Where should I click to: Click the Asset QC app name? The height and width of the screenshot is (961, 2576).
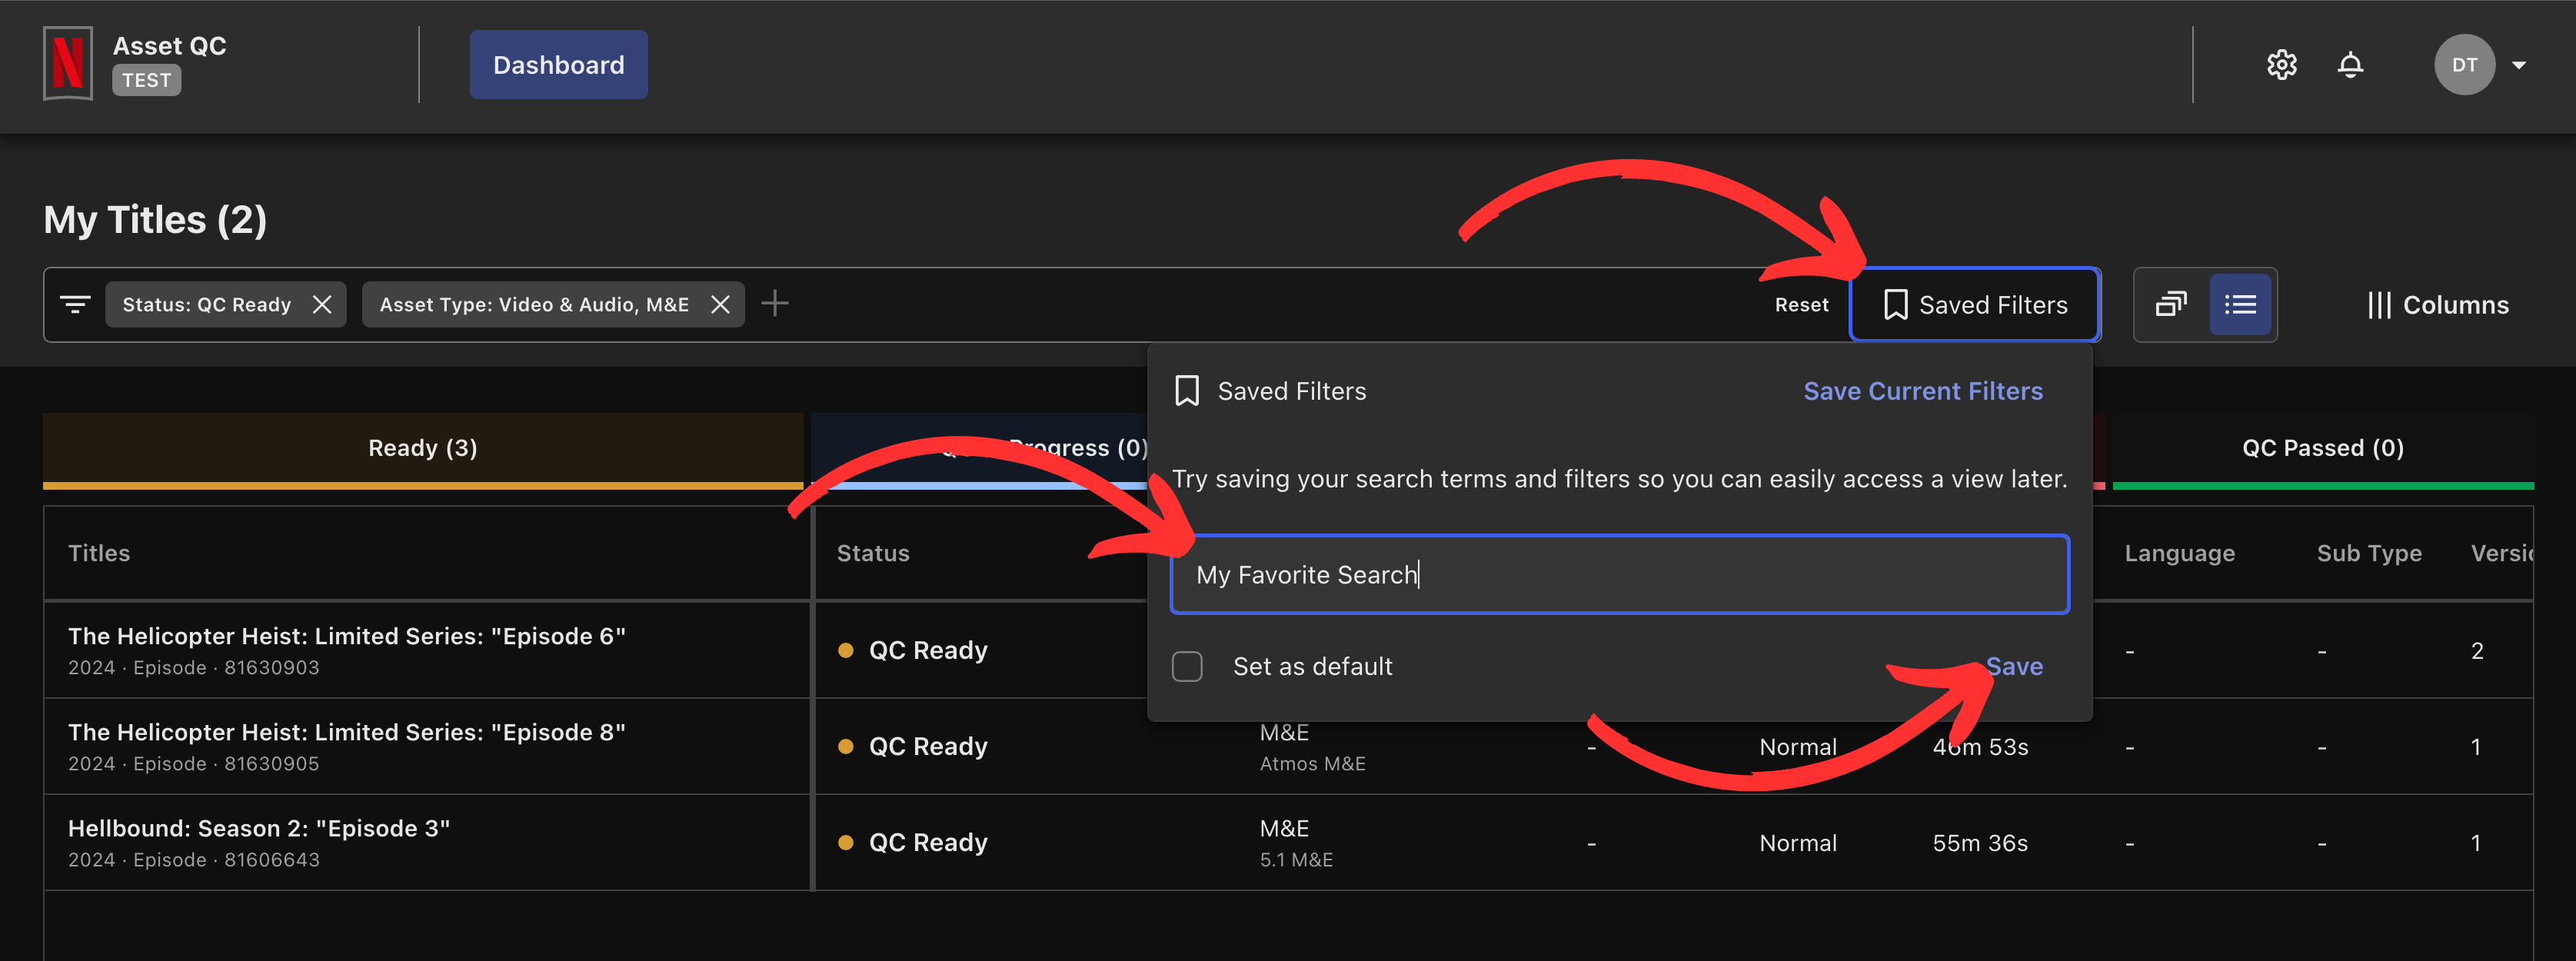coord(169,46)
